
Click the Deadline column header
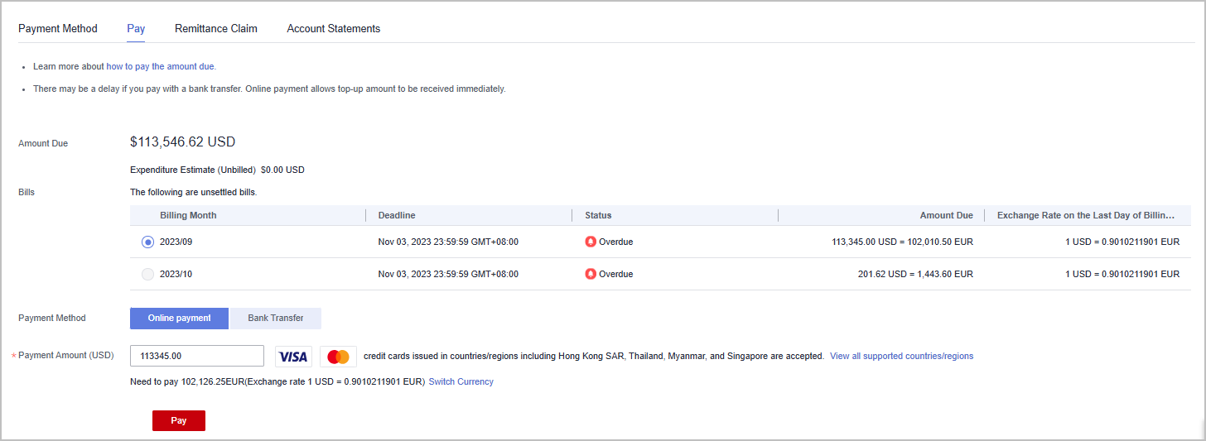click(x=397, y=215)
